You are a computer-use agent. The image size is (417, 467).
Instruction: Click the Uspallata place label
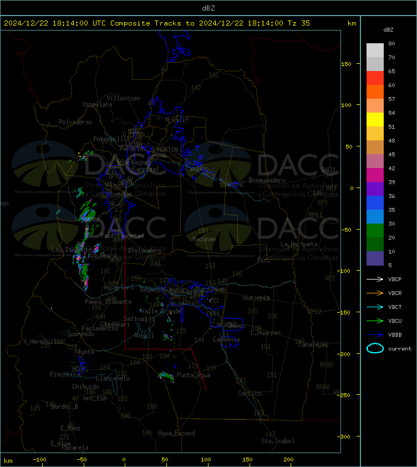click(x=97, y=104)
